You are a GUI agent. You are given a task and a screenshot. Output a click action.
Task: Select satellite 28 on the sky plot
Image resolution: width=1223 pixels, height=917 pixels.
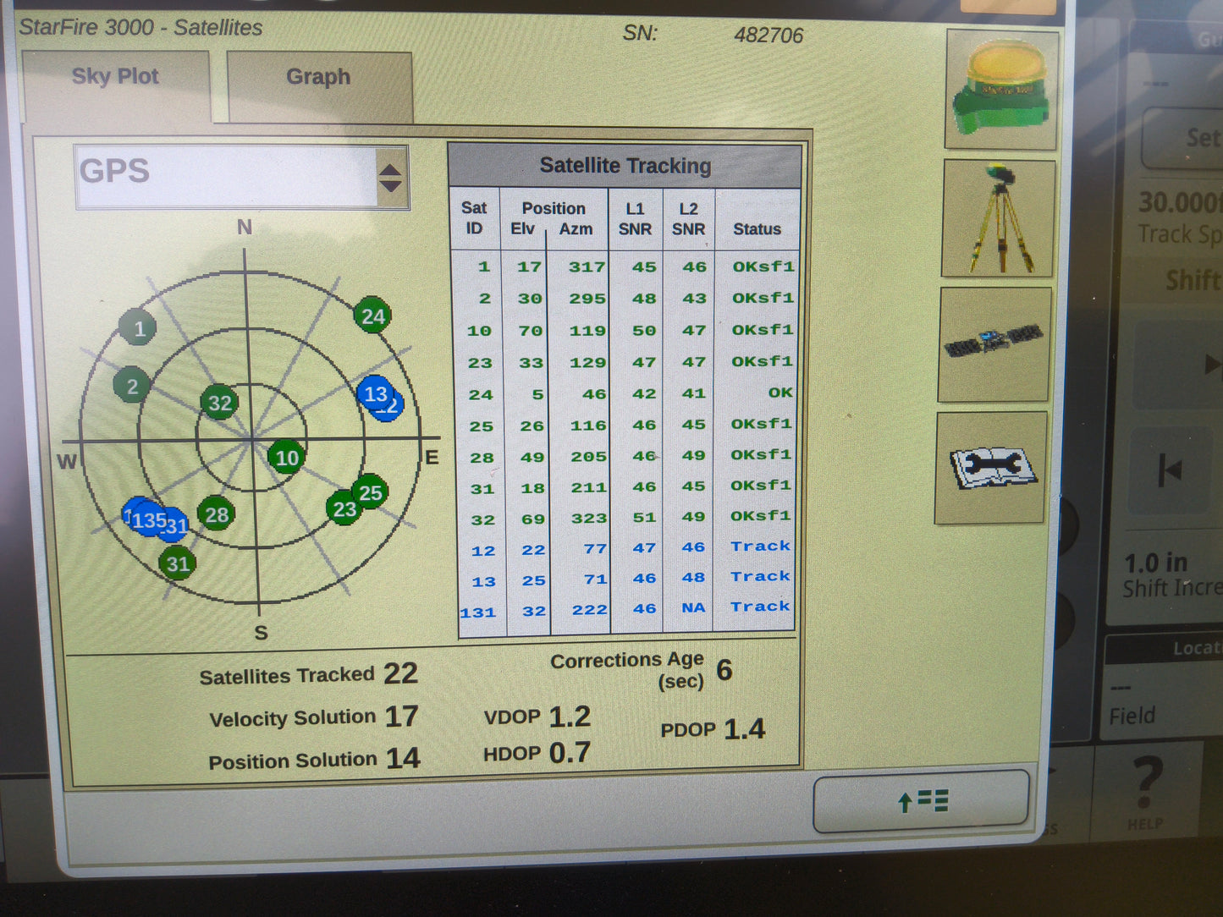(217, 514)
